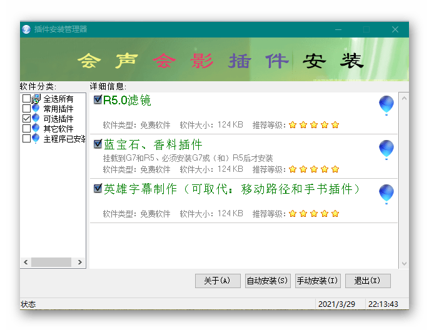Image resolution: width=429 pixels, height=330 pixels.
Task: Click the balloon icon beside 其它软件
Action: [x=36, y=129]
